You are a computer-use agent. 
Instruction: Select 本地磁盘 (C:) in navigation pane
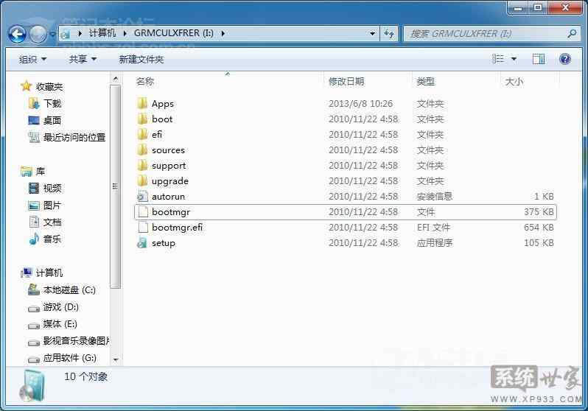coord(69,289)
